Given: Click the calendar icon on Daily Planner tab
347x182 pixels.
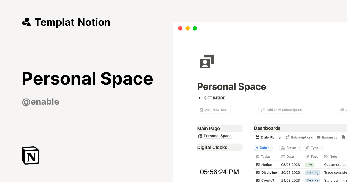Looking at the screenshot, I should click(258, 138).
